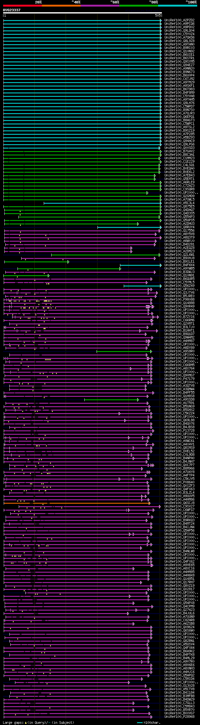
Task: Select hit label UniRef100_Q9SYM5
Action: (x=179, y=61)
